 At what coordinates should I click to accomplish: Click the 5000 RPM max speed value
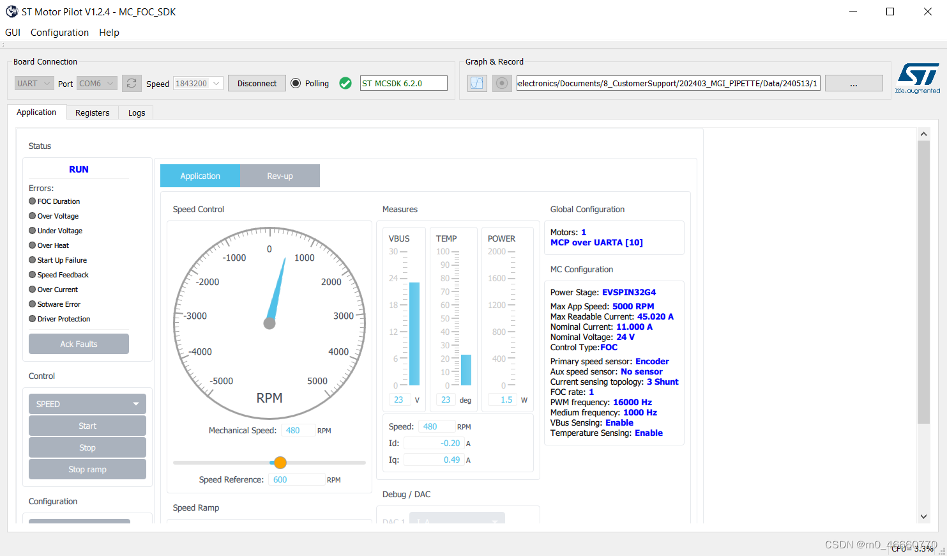(633, 306)
